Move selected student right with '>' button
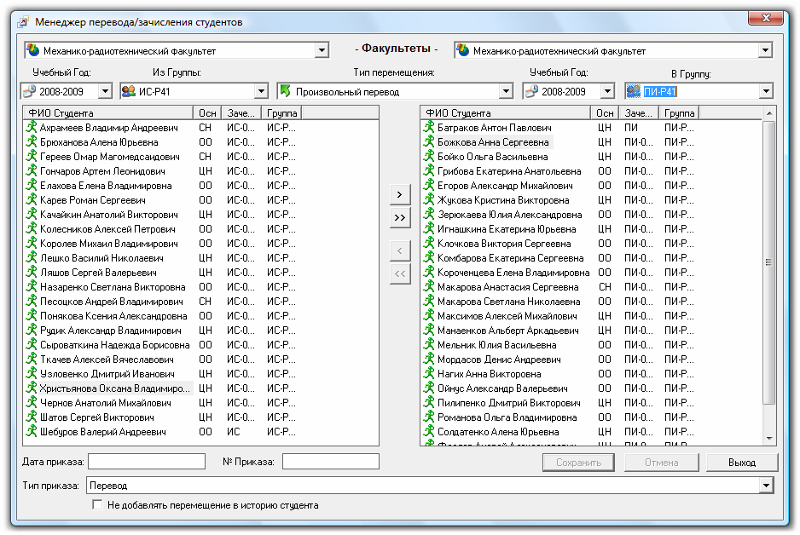 [x=400, y=195]
